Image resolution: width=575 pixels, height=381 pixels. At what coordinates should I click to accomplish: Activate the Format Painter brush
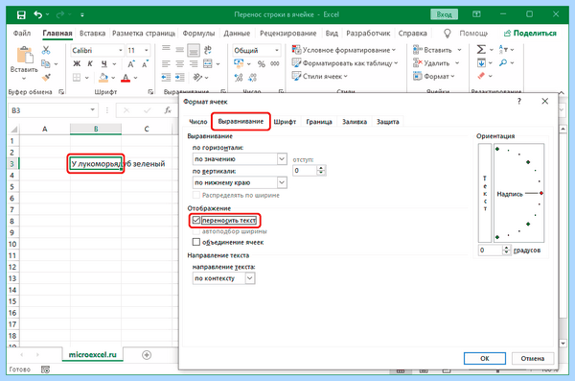tap(46, 77)
